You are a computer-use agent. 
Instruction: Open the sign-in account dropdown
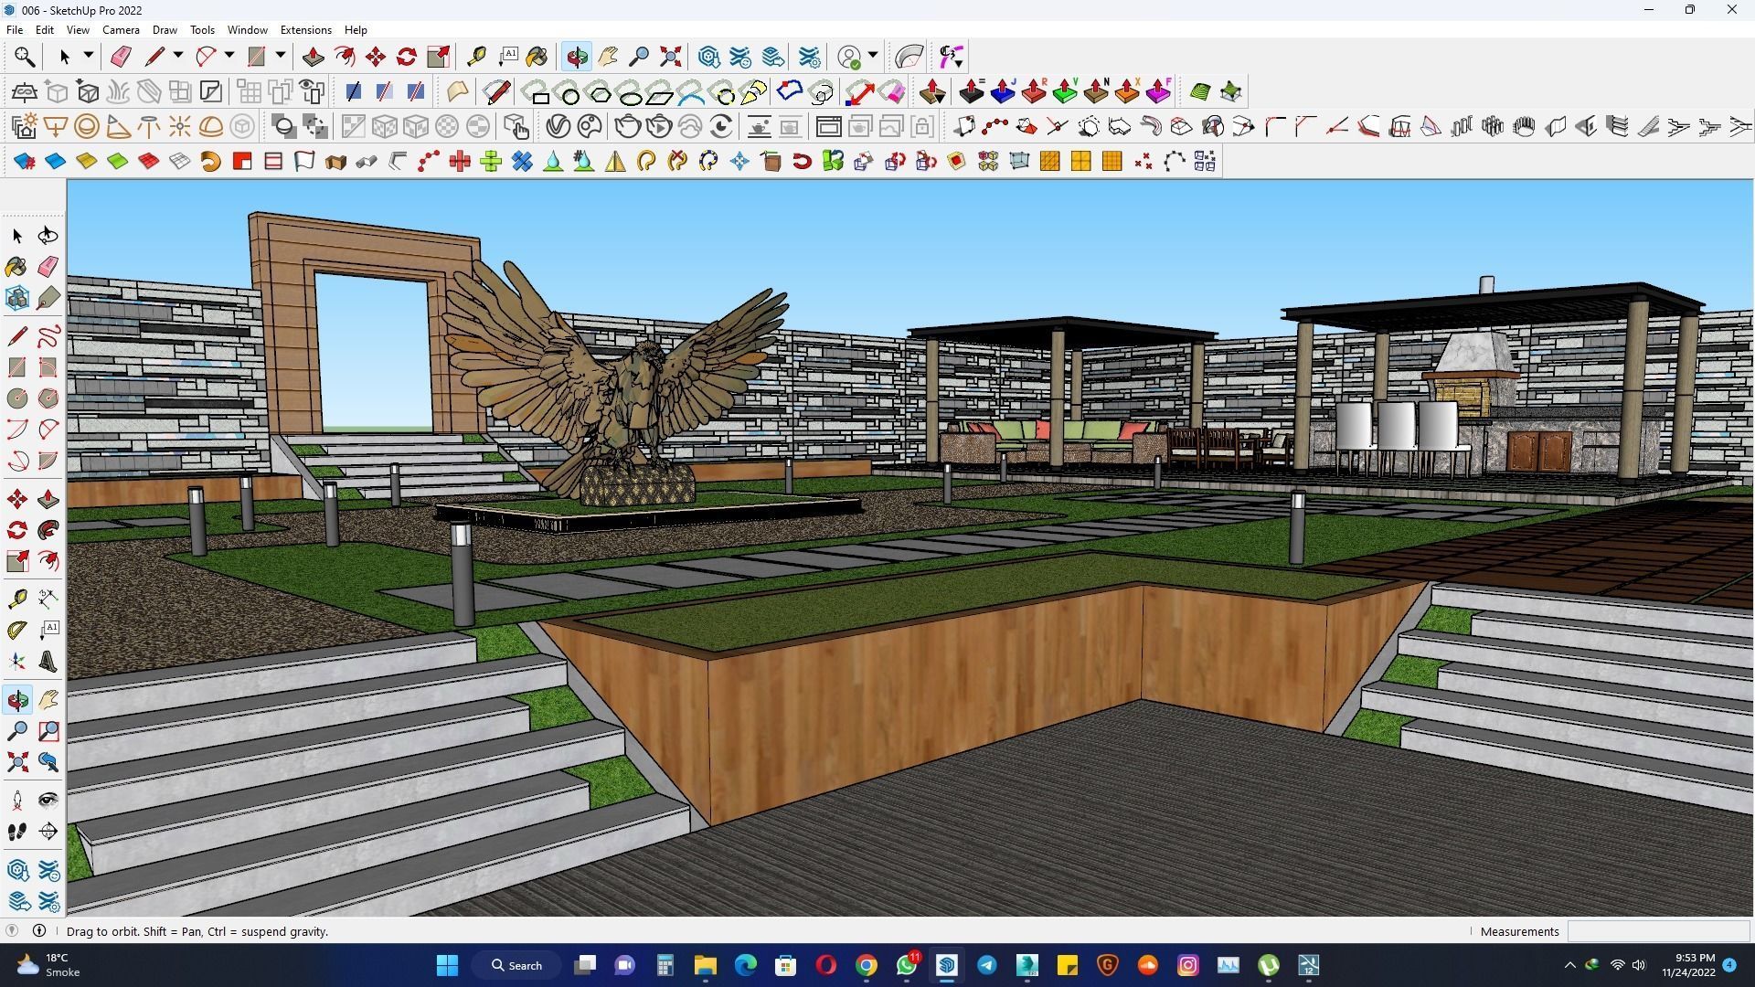pyautogui.click(x=871, y=57)
